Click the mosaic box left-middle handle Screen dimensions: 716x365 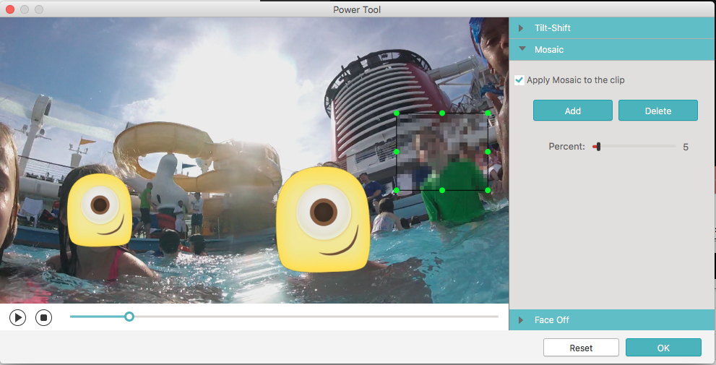(397, 152)
